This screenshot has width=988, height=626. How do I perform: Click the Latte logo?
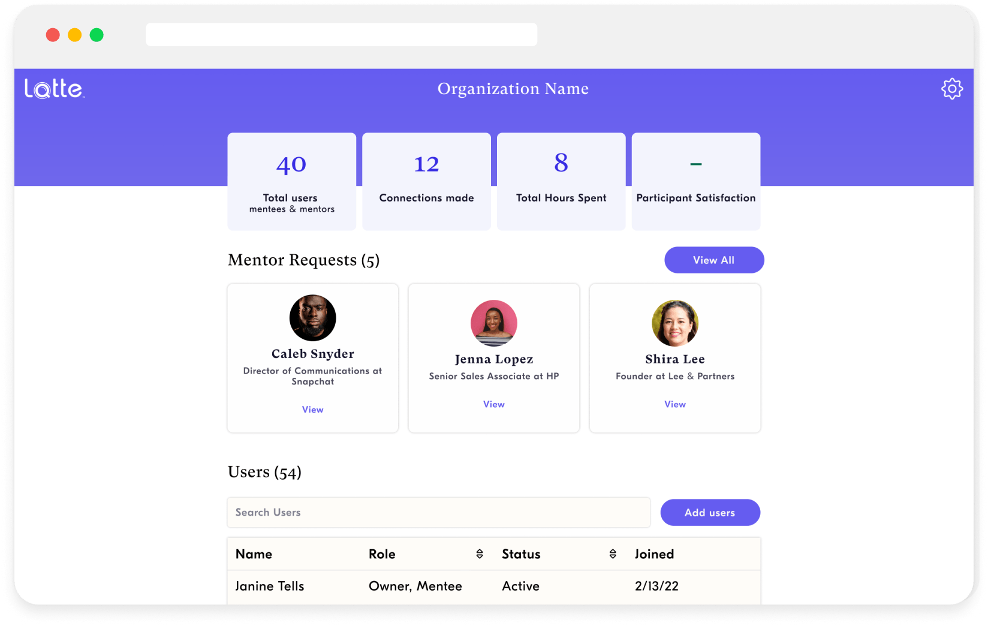pyautogui.click(x=54, y=89)
